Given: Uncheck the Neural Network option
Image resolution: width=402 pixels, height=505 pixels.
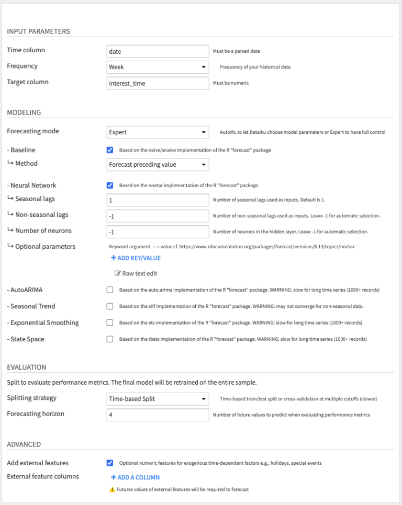Looking at the screenshot, I should 109,185.
